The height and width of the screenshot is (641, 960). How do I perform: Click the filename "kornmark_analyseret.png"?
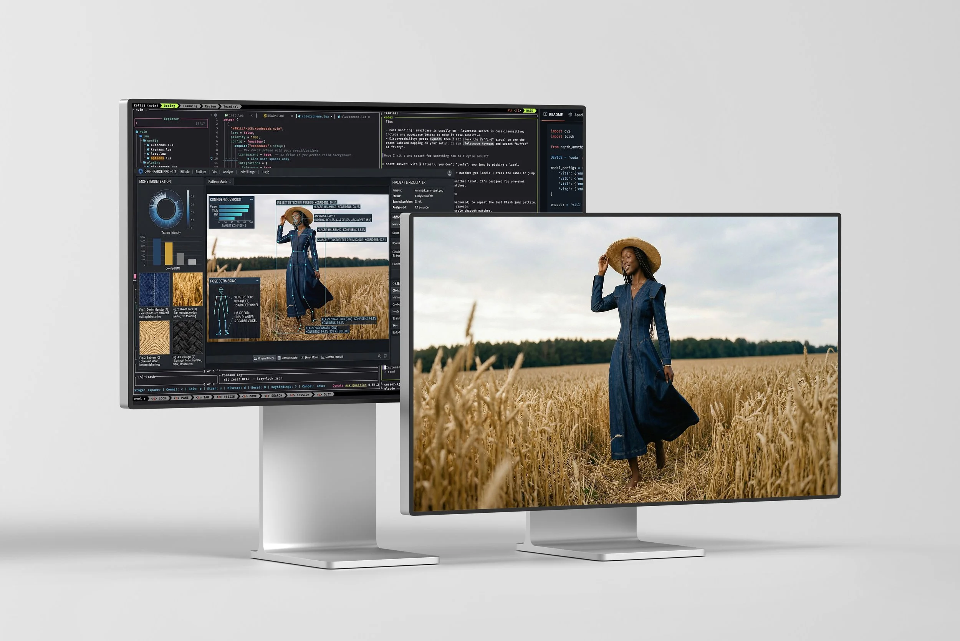point(429,190)
